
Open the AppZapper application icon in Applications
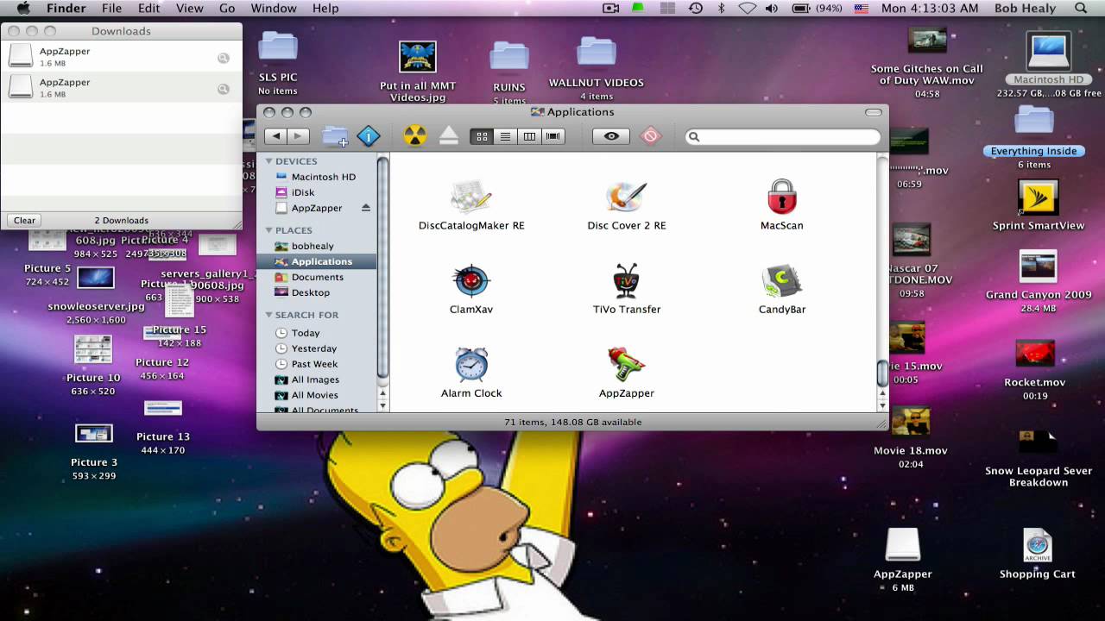pyautogui.click(x=626, y=365)
